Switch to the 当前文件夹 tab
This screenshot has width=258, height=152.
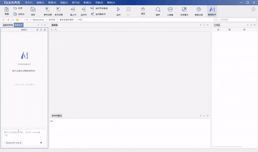click(8, 25)
